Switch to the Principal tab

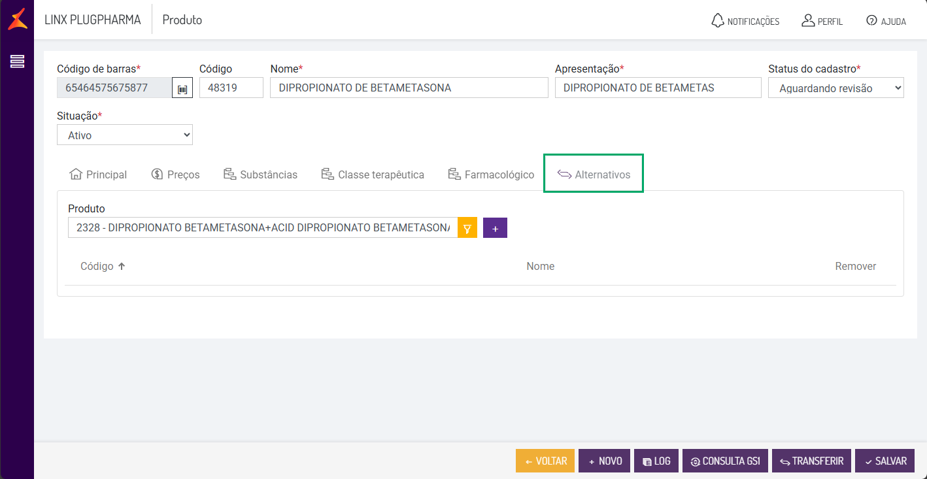(x=98, y=174)
